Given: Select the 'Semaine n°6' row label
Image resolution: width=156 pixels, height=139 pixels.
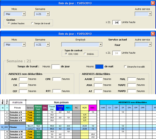Looking at the screenshot, I should 17,112.
